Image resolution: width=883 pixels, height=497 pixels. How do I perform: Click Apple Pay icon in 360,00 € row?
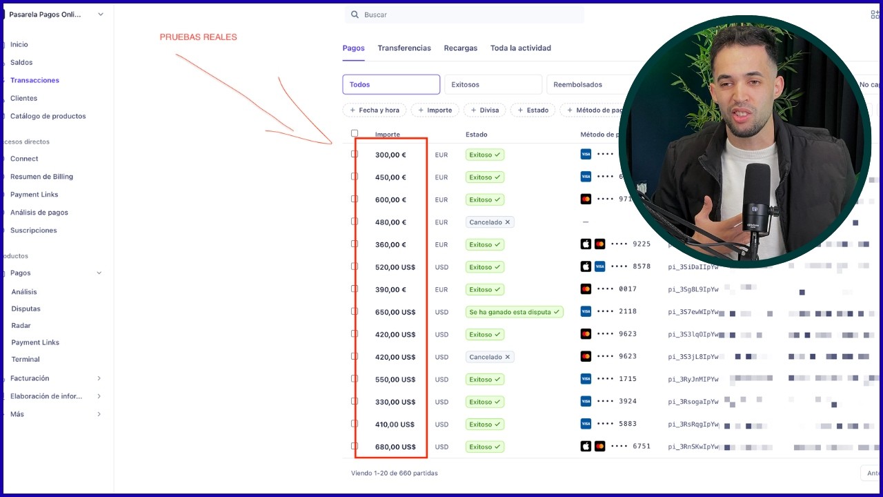coord(586,244)
